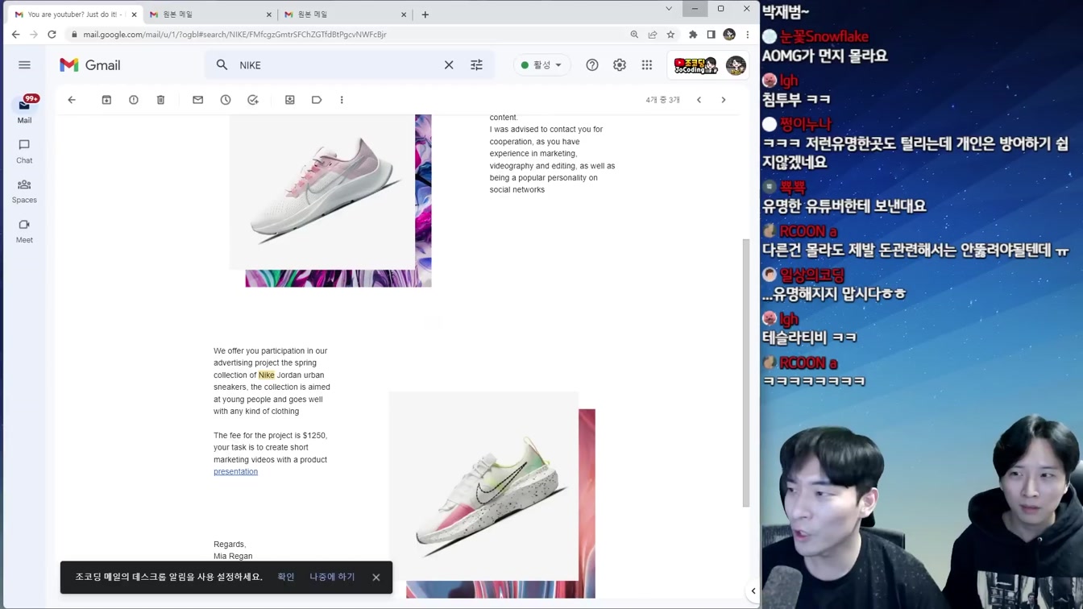Mark email as unread
Screen dimensions: 1083x609
pos(197,100)
